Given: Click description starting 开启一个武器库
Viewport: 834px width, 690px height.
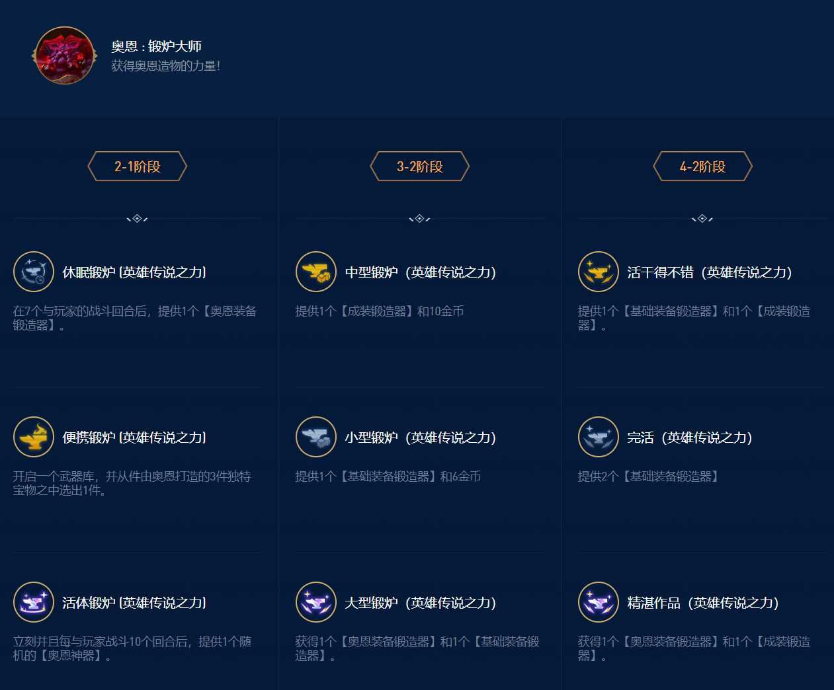Looking at the screenshot, I should [x=132, y=483].
